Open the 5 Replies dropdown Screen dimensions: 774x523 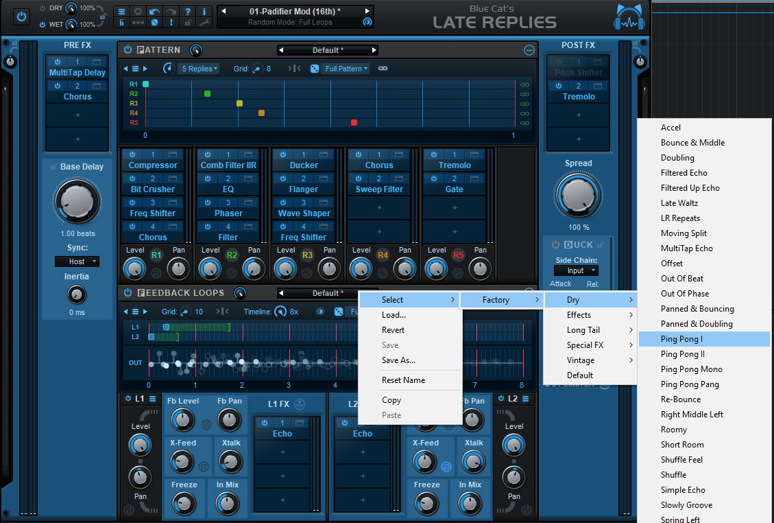(199, 69)
